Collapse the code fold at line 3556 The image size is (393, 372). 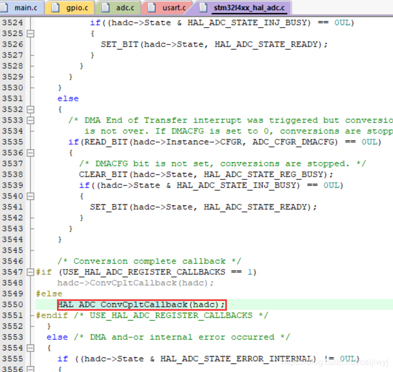30,369
